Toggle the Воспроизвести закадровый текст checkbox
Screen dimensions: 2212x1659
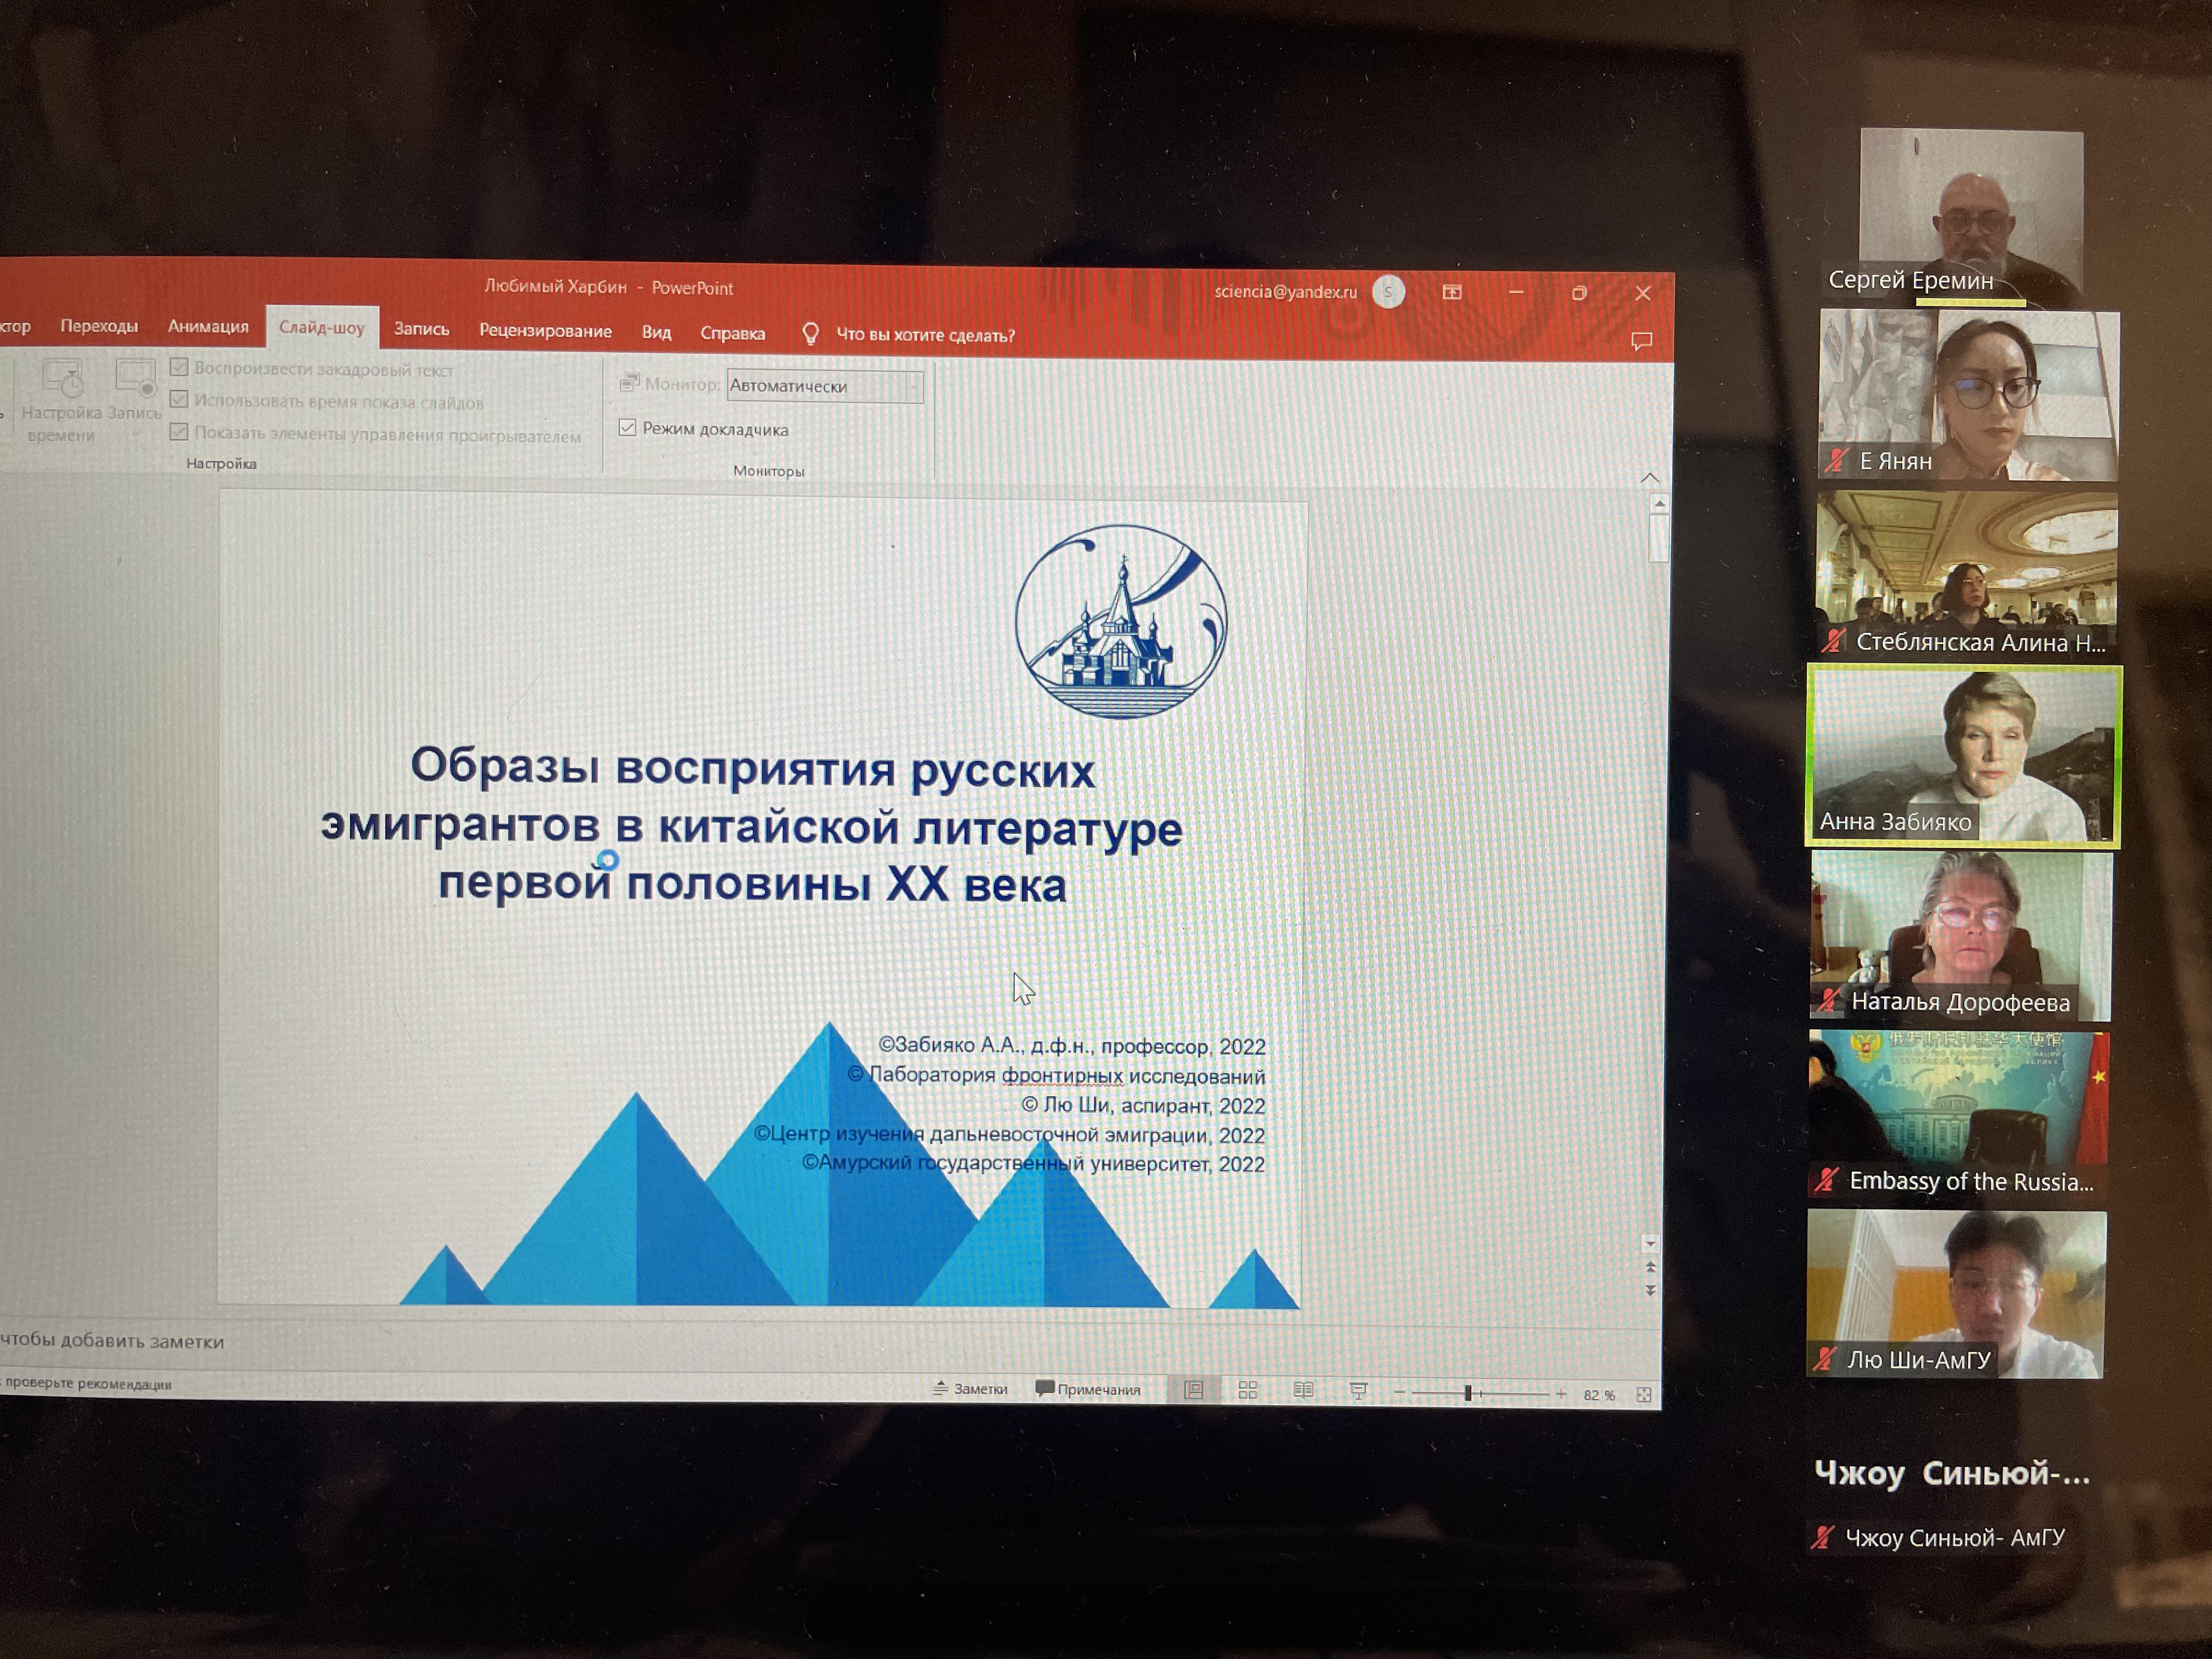pyautogui.click(x=179, y=367)
